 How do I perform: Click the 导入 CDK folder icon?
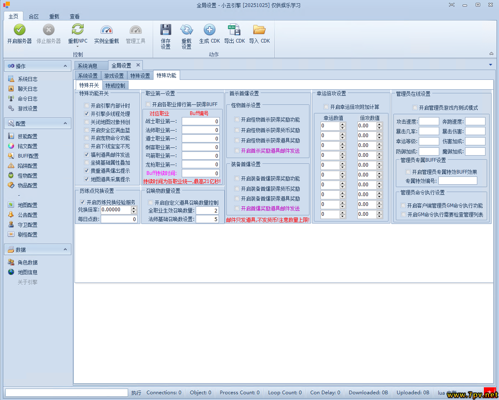[x=259, y=30]
